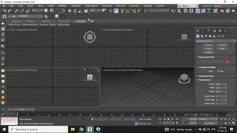Switch to the Modeling ribbon tab
The width and height of the screenshot is (237, 133).
coord(16,21)
